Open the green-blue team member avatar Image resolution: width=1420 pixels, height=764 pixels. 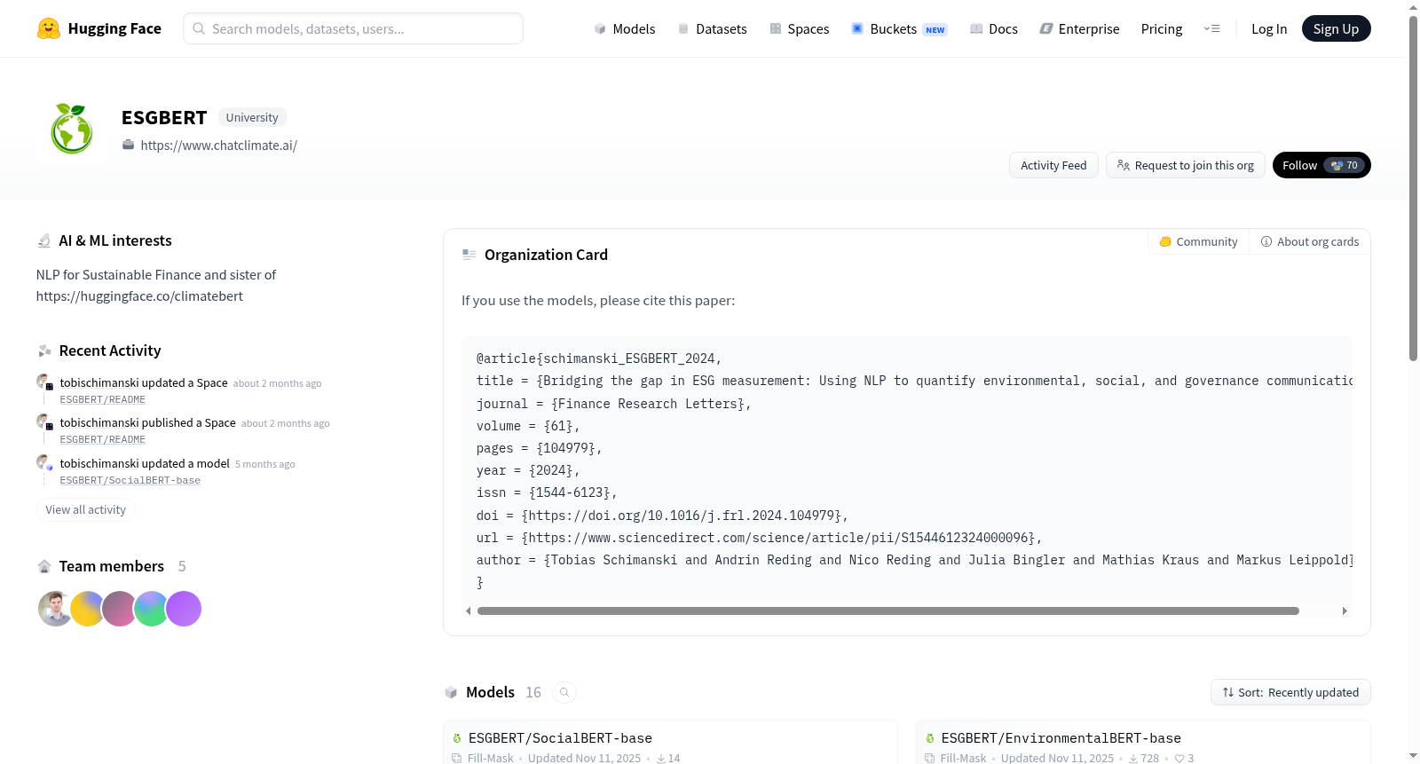click(152, 609)
